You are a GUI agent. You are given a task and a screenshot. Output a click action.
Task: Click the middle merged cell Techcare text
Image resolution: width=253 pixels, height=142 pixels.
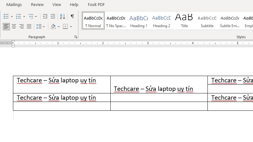(x=153, y=89)
